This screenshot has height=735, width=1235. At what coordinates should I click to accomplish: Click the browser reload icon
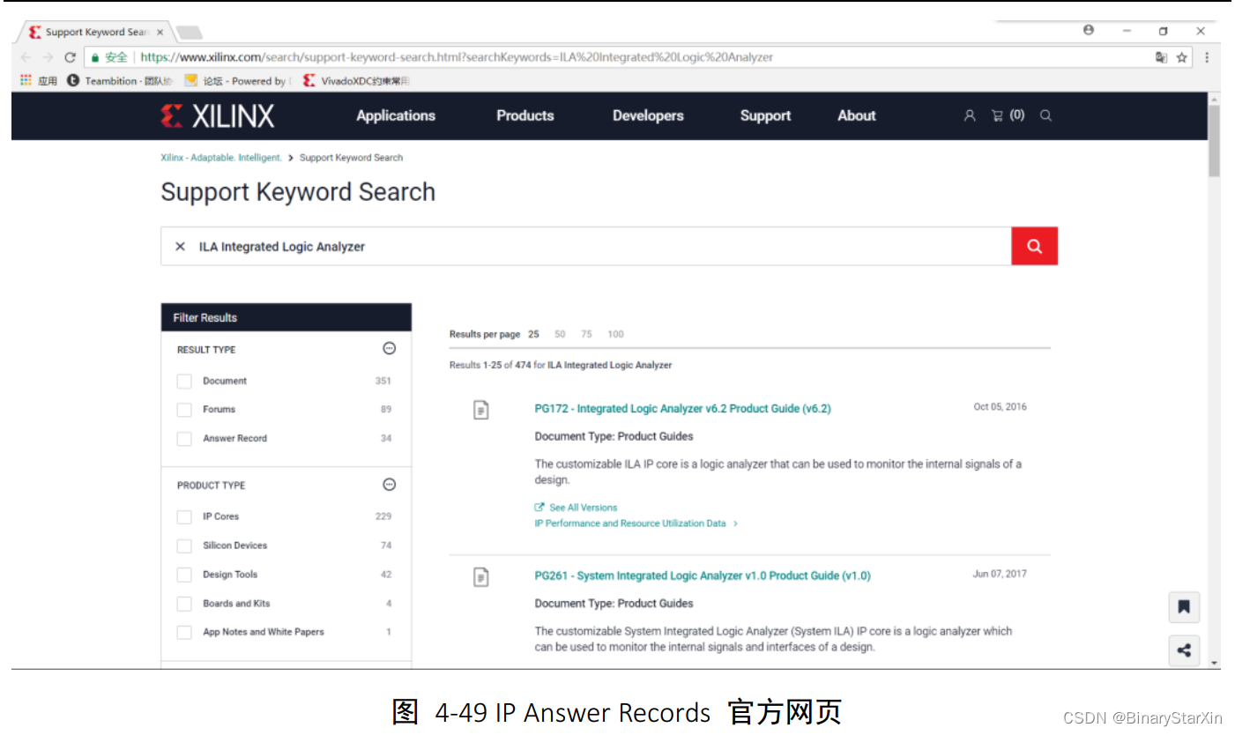point(70,57)
